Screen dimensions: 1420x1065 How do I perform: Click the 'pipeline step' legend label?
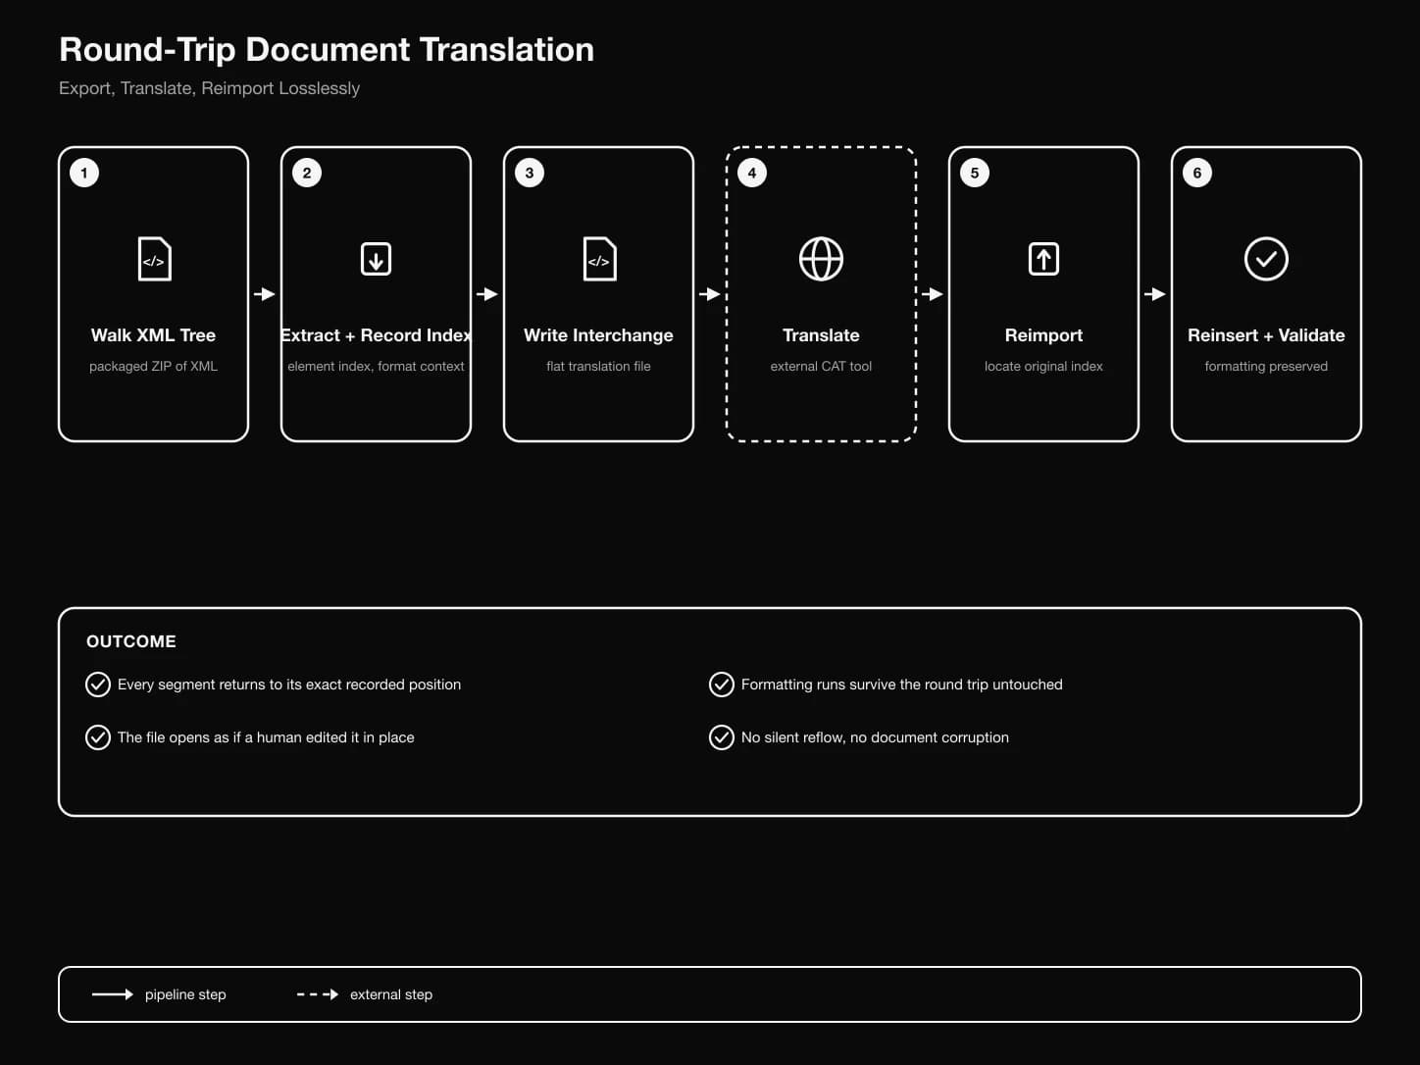pos(185,994)
